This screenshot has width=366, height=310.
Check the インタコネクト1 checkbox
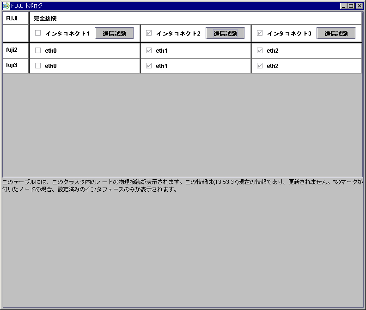[38, 33]
